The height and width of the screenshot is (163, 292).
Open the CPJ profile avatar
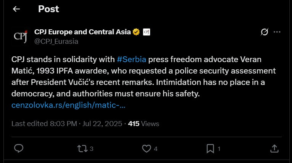click(21, 37)
